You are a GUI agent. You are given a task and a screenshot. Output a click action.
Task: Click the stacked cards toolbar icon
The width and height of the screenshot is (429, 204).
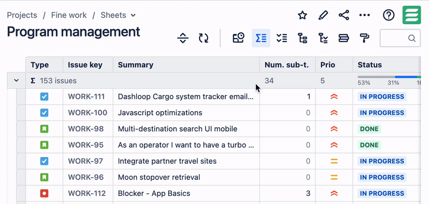coord(344,38)
